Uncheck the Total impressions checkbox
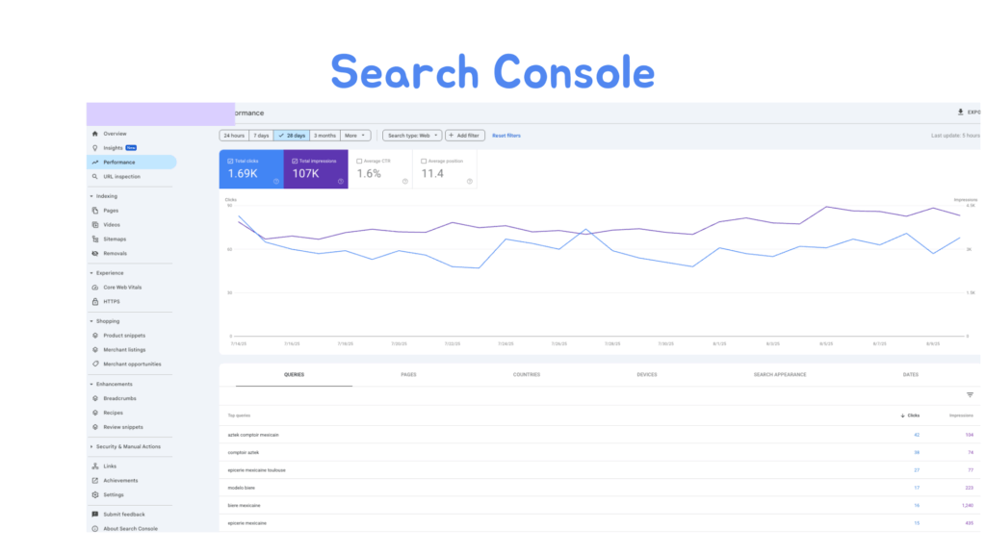The image size is (986, 554). pyautogui.click(x=295, y=162)
